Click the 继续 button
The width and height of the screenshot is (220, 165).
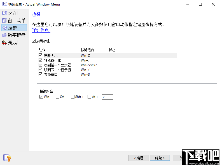click(x=160, y=158)
